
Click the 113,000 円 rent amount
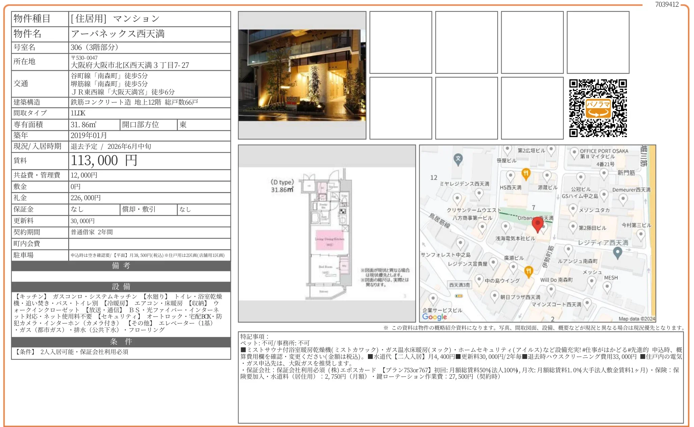pyautogui.click(x=104, y=161)
